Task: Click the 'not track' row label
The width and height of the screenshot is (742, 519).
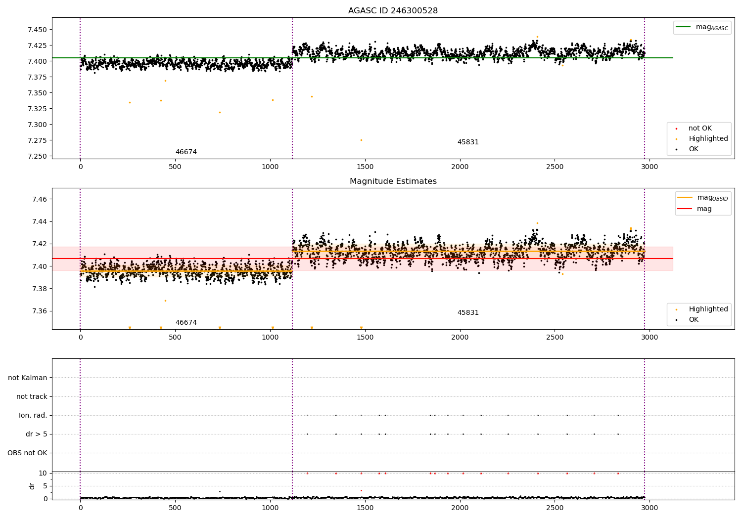Action: pos(32,397)
